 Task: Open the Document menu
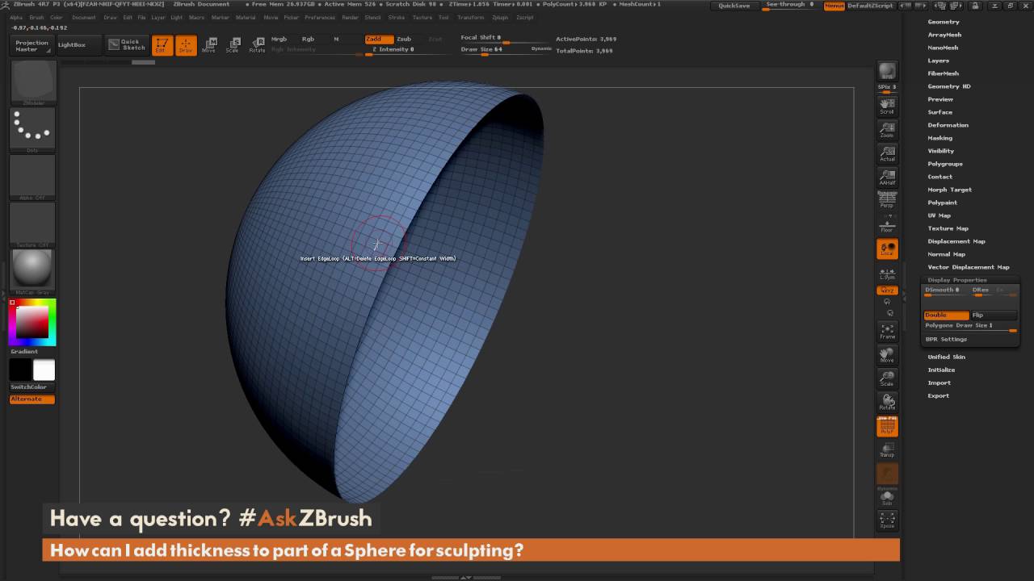click(83, 17)
